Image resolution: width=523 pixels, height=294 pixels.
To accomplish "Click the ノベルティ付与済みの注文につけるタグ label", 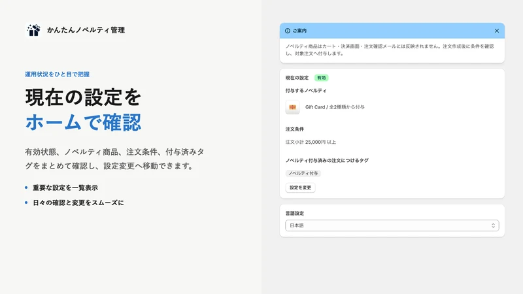I will click(327, 161).
